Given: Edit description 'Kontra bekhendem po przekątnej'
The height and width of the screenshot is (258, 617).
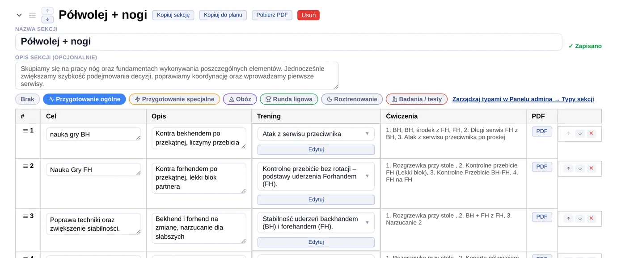Looking at the screenshot, I should (199, 138).
